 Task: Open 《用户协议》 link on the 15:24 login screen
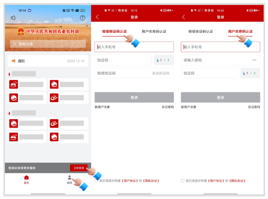pyautogui.click(x=216, y=181)
